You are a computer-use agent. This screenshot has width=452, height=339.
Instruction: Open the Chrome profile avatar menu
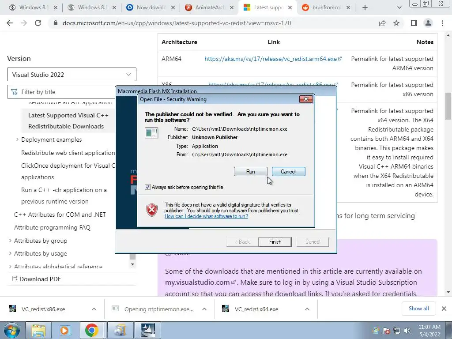(x=428, y=23)
